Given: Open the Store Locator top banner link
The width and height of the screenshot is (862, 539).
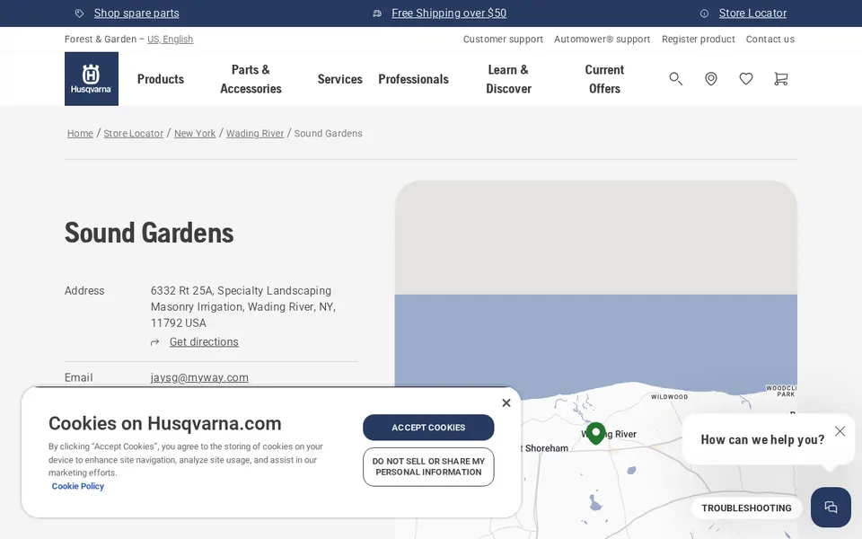Looking at the screenshot, I should [x=752, y=13].
